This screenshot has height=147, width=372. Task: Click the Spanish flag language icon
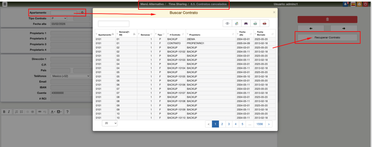pos(353,4)
